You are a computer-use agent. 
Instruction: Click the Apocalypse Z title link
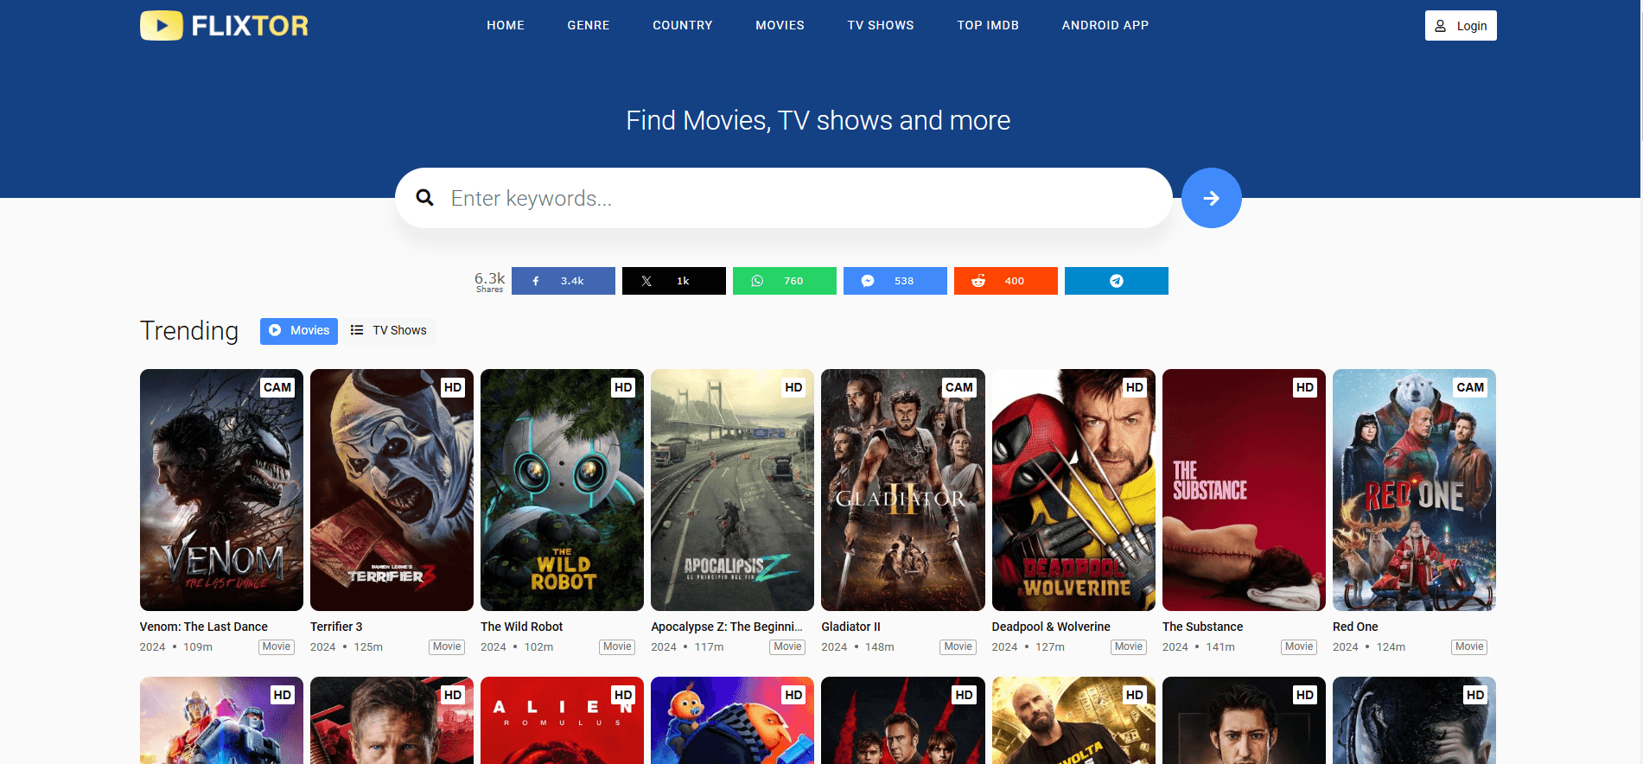[x=727, y=627]
